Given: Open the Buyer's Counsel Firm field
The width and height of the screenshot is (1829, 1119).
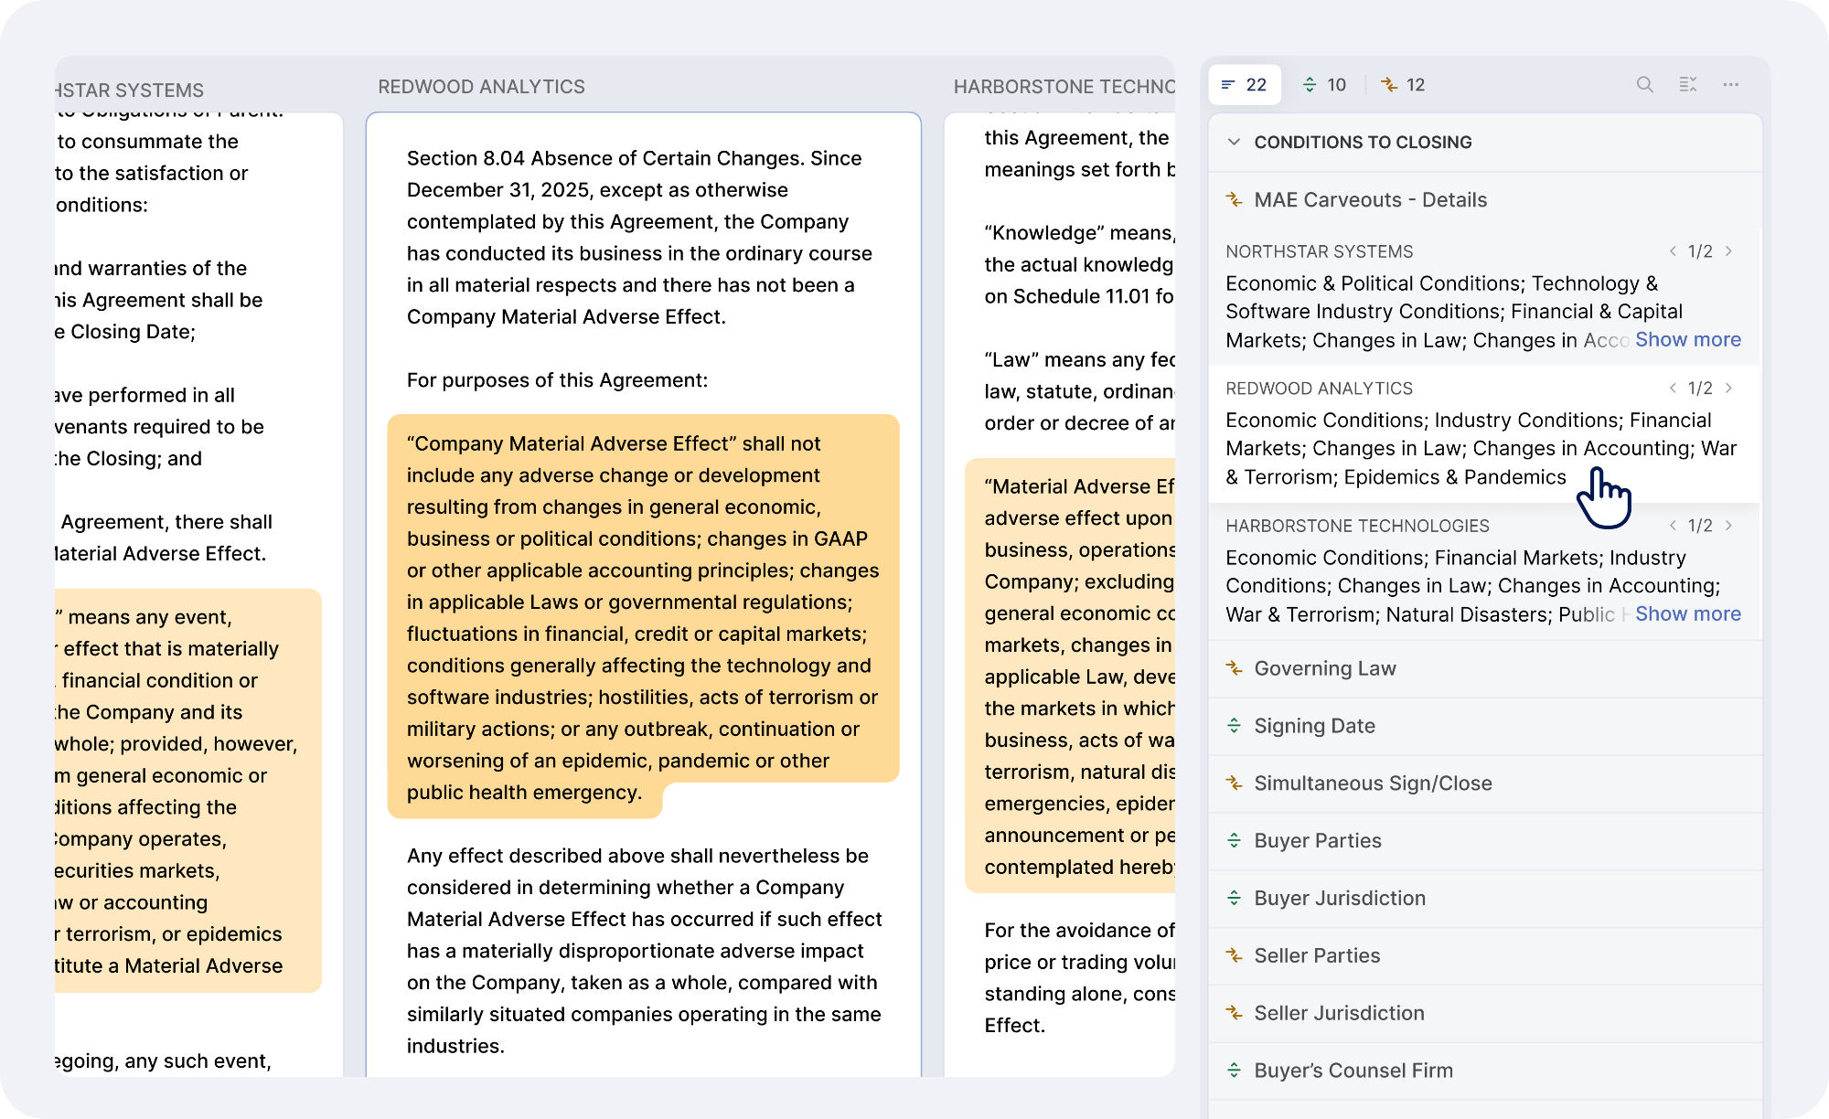Looking at the screenshot, I should (x=1485, y=1071).
